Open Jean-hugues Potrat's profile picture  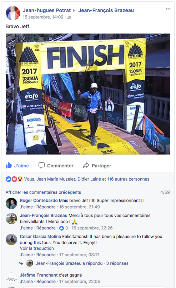tap(13, 13)
